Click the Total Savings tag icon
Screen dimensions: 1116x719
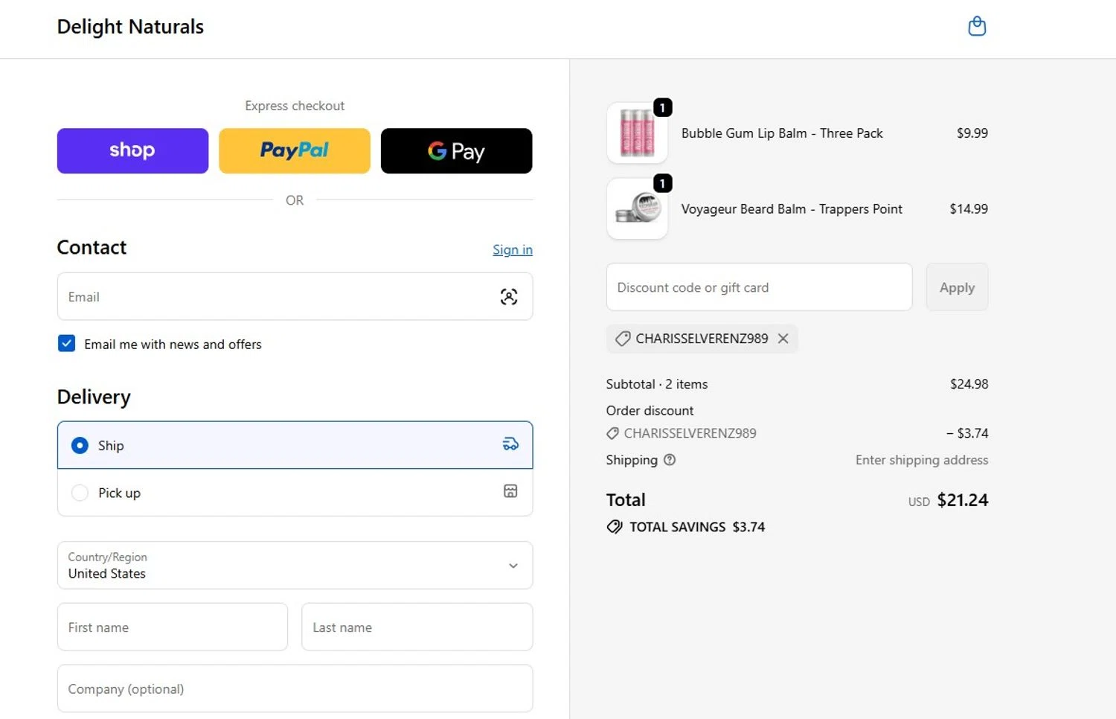tap(615, 527)
